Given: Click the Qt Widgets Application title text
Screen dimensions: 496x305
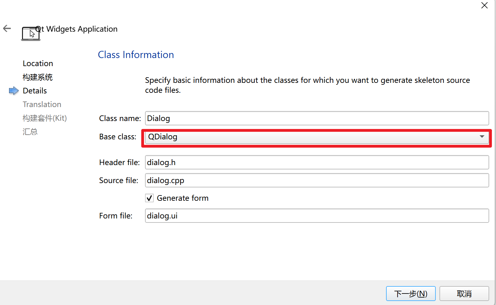Looking at the screenshot, I should (76, 29).
